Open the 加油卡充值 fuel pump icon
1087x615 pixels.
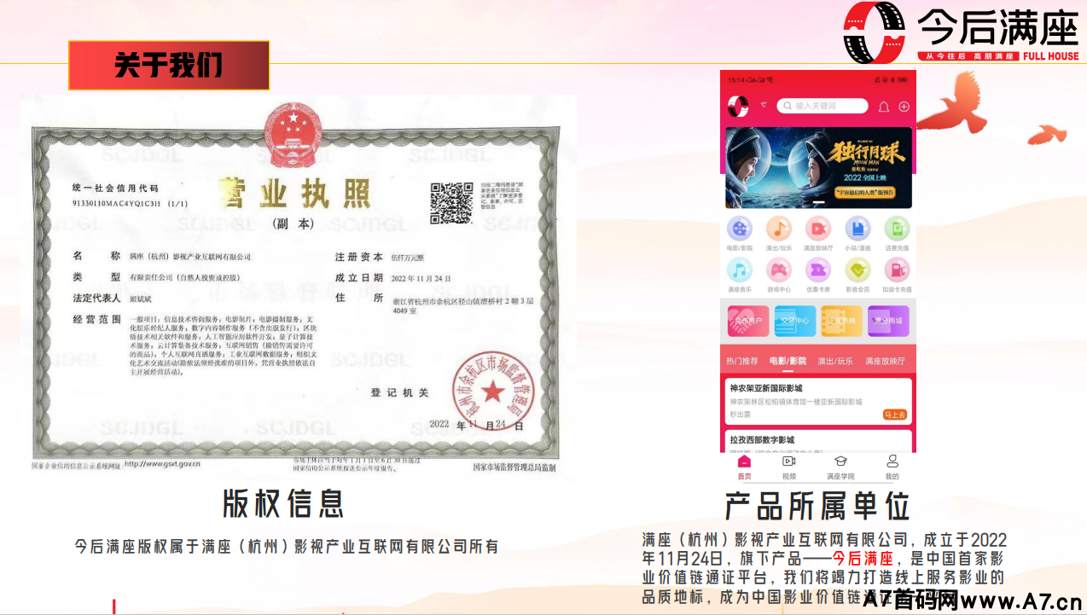(897, 270)
